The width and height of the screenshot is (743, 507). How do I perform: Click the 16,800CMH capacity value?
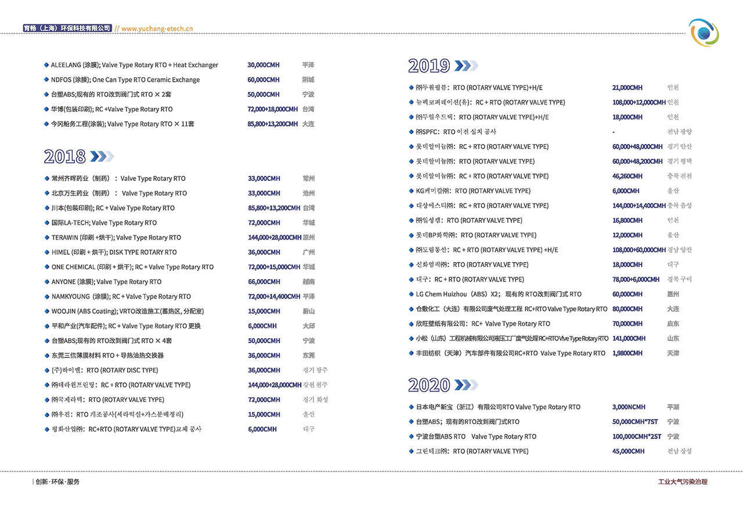click(627, 220)
